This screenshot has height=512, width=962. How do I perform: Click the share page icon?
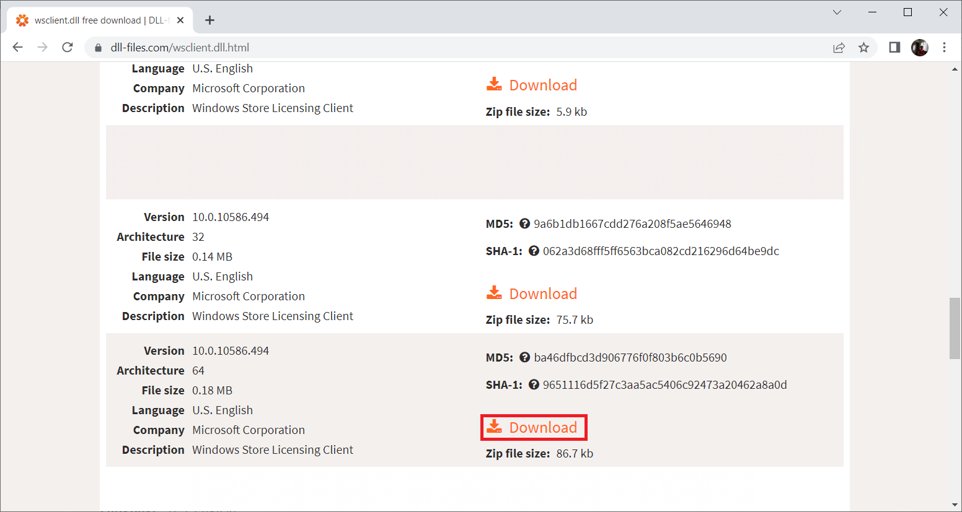(x=839, y=48)
